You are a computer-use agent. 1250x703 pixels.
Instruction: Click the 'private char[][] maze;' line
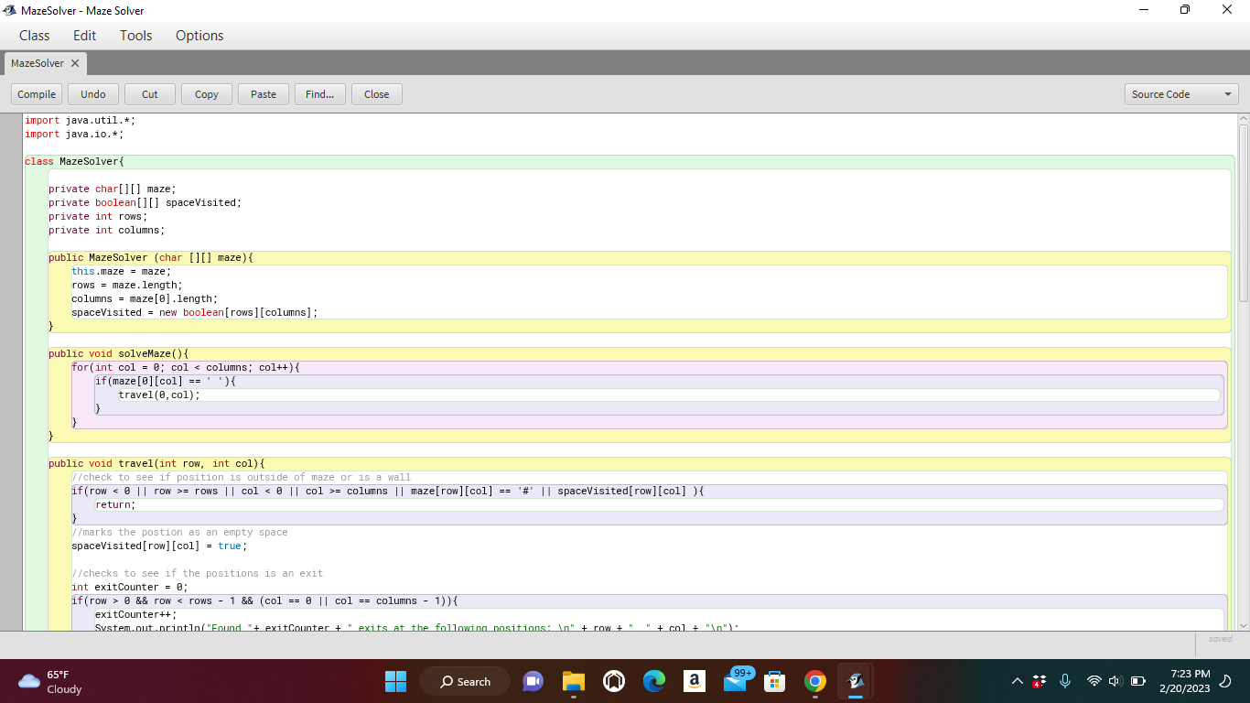[x=113, y=189]
